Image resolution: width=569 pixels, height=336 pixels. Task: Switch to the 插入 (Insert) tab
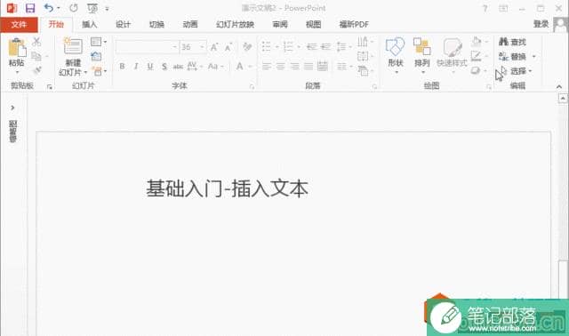[89, 24]
